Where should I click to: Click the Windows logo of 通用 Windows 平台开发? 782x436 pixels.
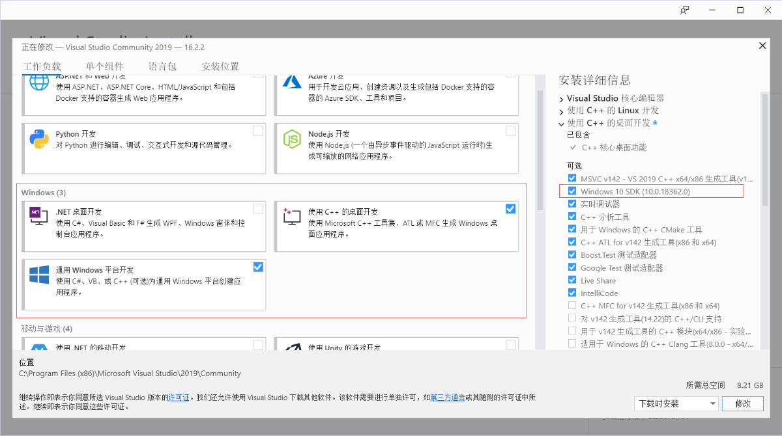tap(39, 275)
